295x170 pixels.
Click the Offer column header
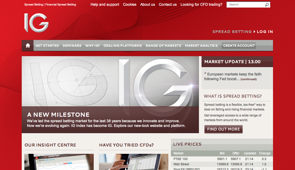[236, 153]
